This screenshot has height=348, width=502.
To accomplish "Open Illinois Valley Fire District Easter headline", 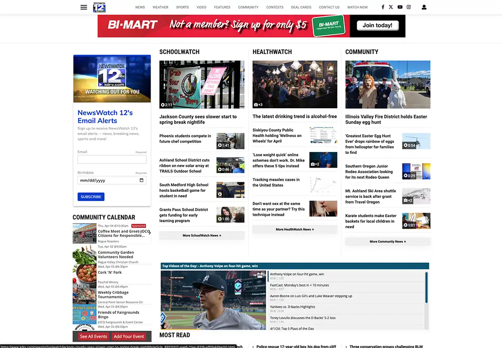I will pos(386,120).
